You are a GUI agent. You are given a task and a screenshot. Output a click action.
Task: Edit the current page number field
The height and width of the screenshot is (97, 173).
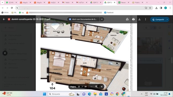(79, 87)
